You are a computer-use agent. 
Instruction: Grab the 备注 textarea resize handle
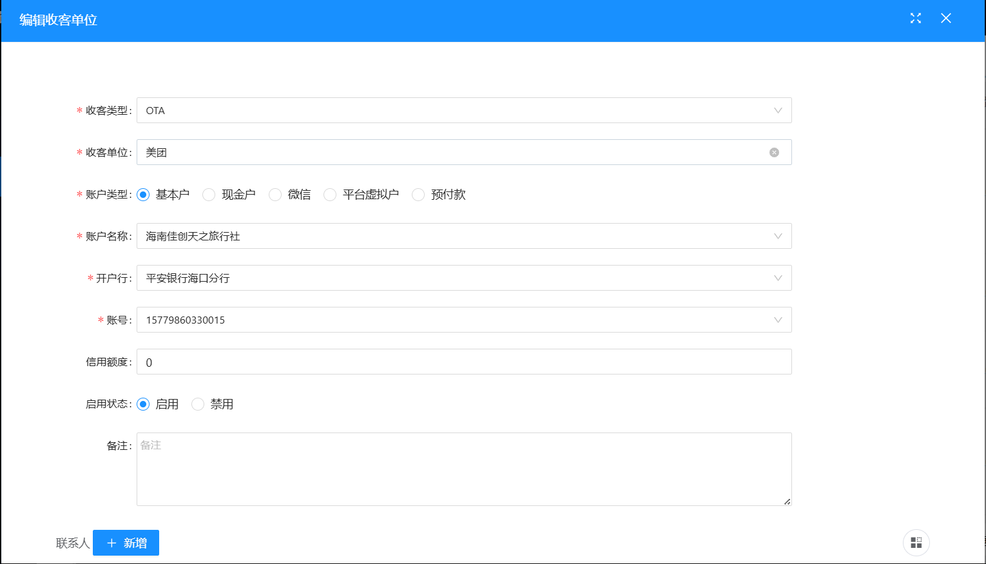tap(787, 501)
